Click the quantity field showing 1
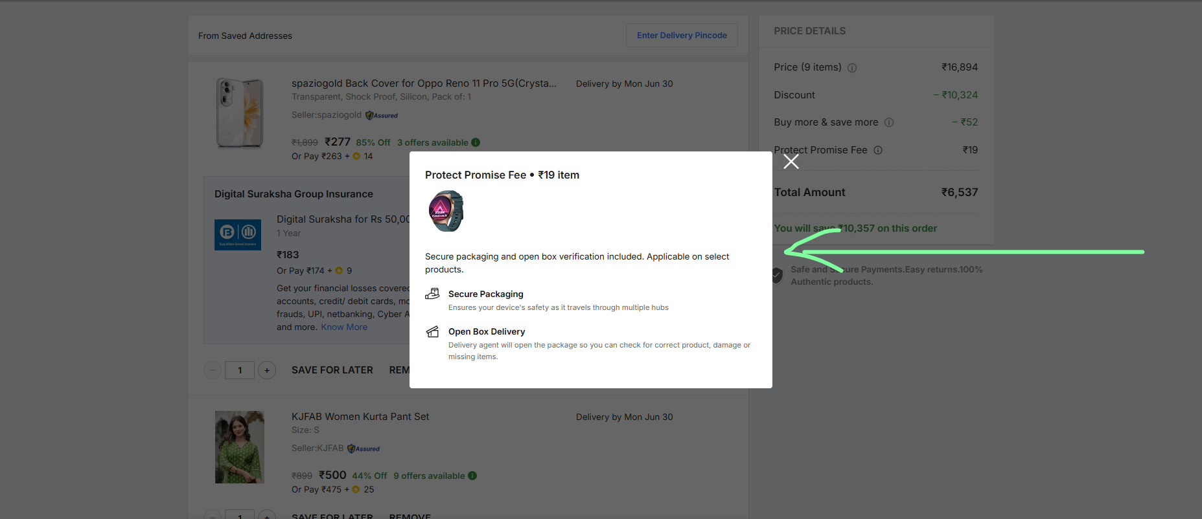 [240, 370]
